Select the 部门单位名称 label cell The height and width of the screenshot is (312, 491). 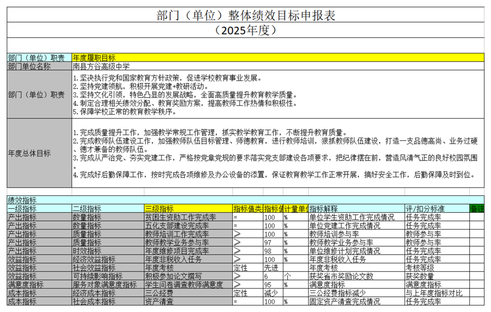click(40, 66)
